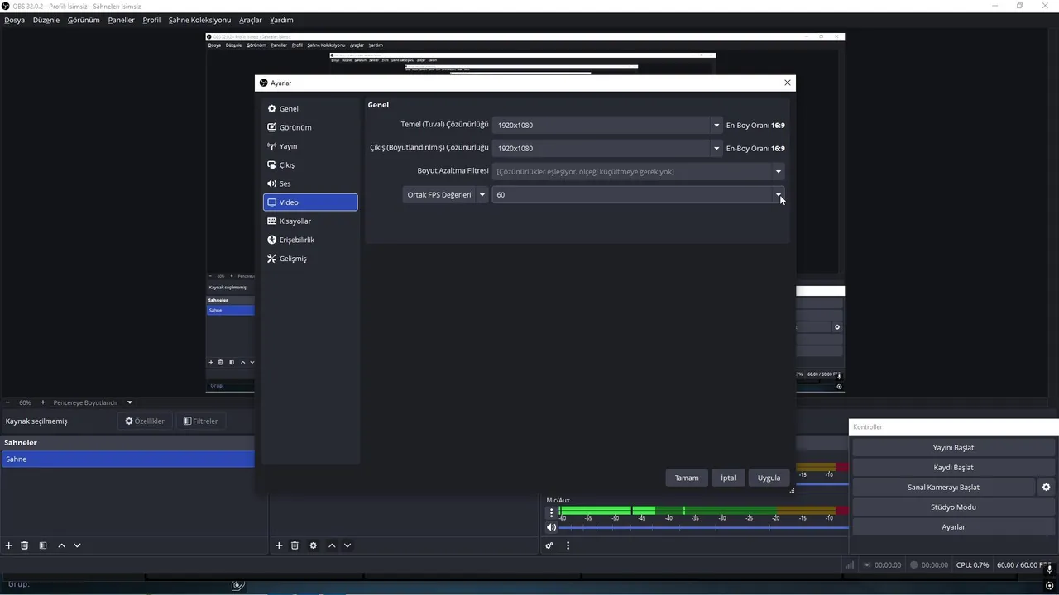
Task: Move the scene up with the arrow
Action: tap(61, 545)
